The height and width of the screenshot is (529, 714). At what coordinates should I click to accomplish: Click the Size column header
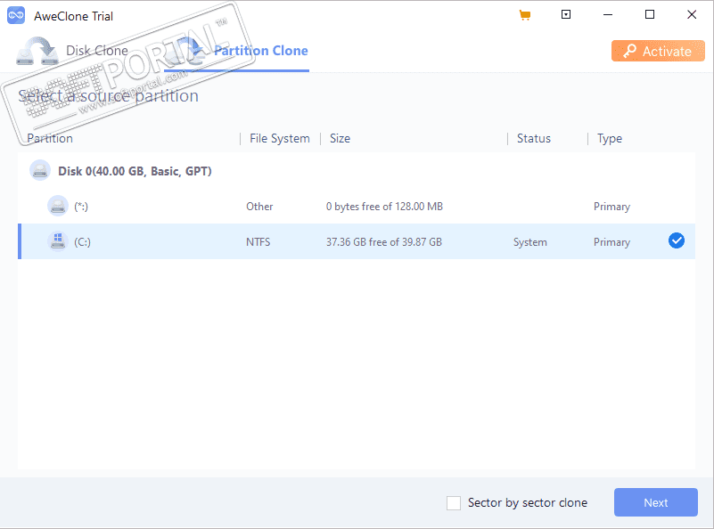(x=340, y=138)
